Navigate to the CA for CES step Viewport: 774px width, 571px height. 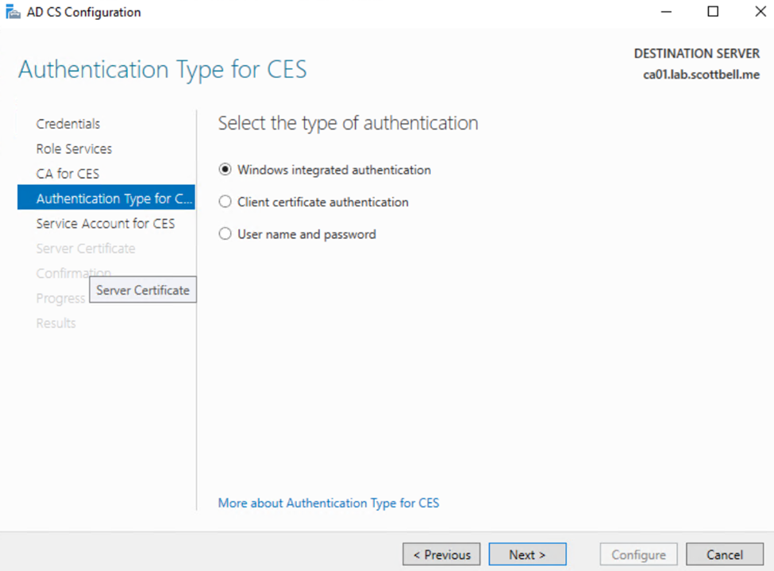(x=67, y=174)
